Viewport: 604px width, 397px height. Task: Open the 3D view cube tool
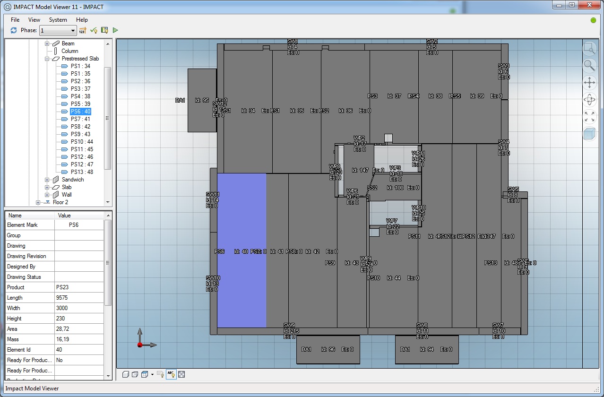click(x=589, y=134)
